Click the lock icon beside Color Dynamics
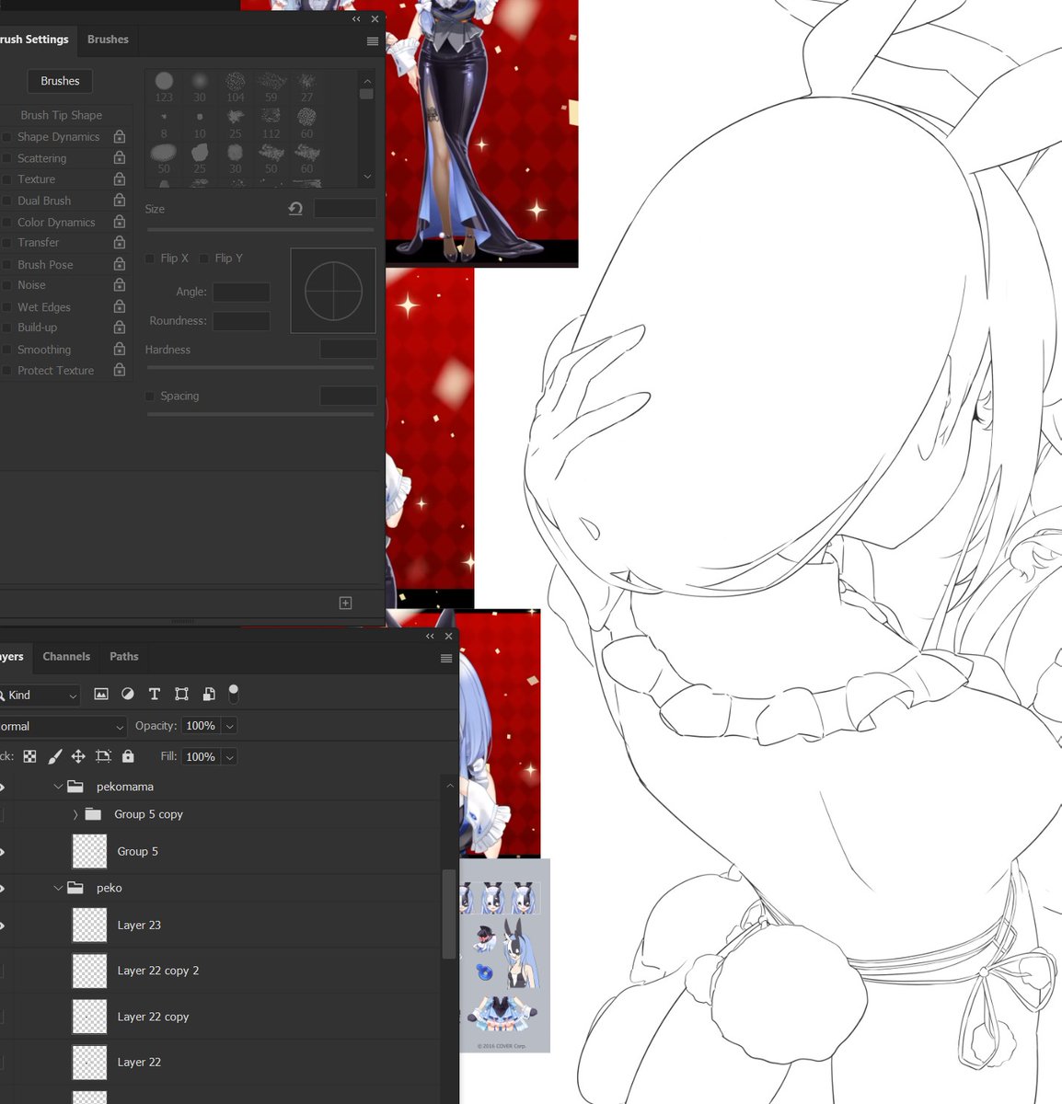The image size is (1062, 1104). (x=119, y=222)
